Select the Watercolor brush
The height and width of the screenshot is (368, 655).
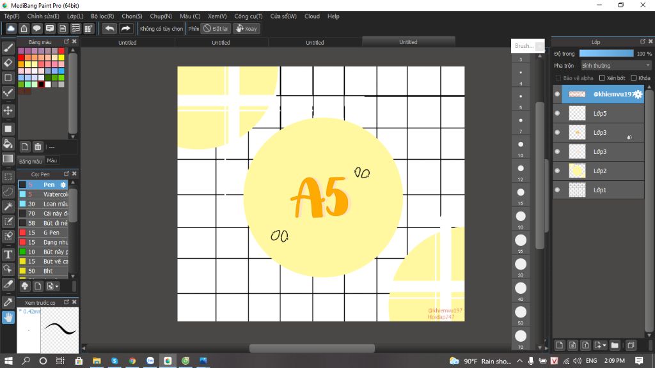(x=43, y=194)
